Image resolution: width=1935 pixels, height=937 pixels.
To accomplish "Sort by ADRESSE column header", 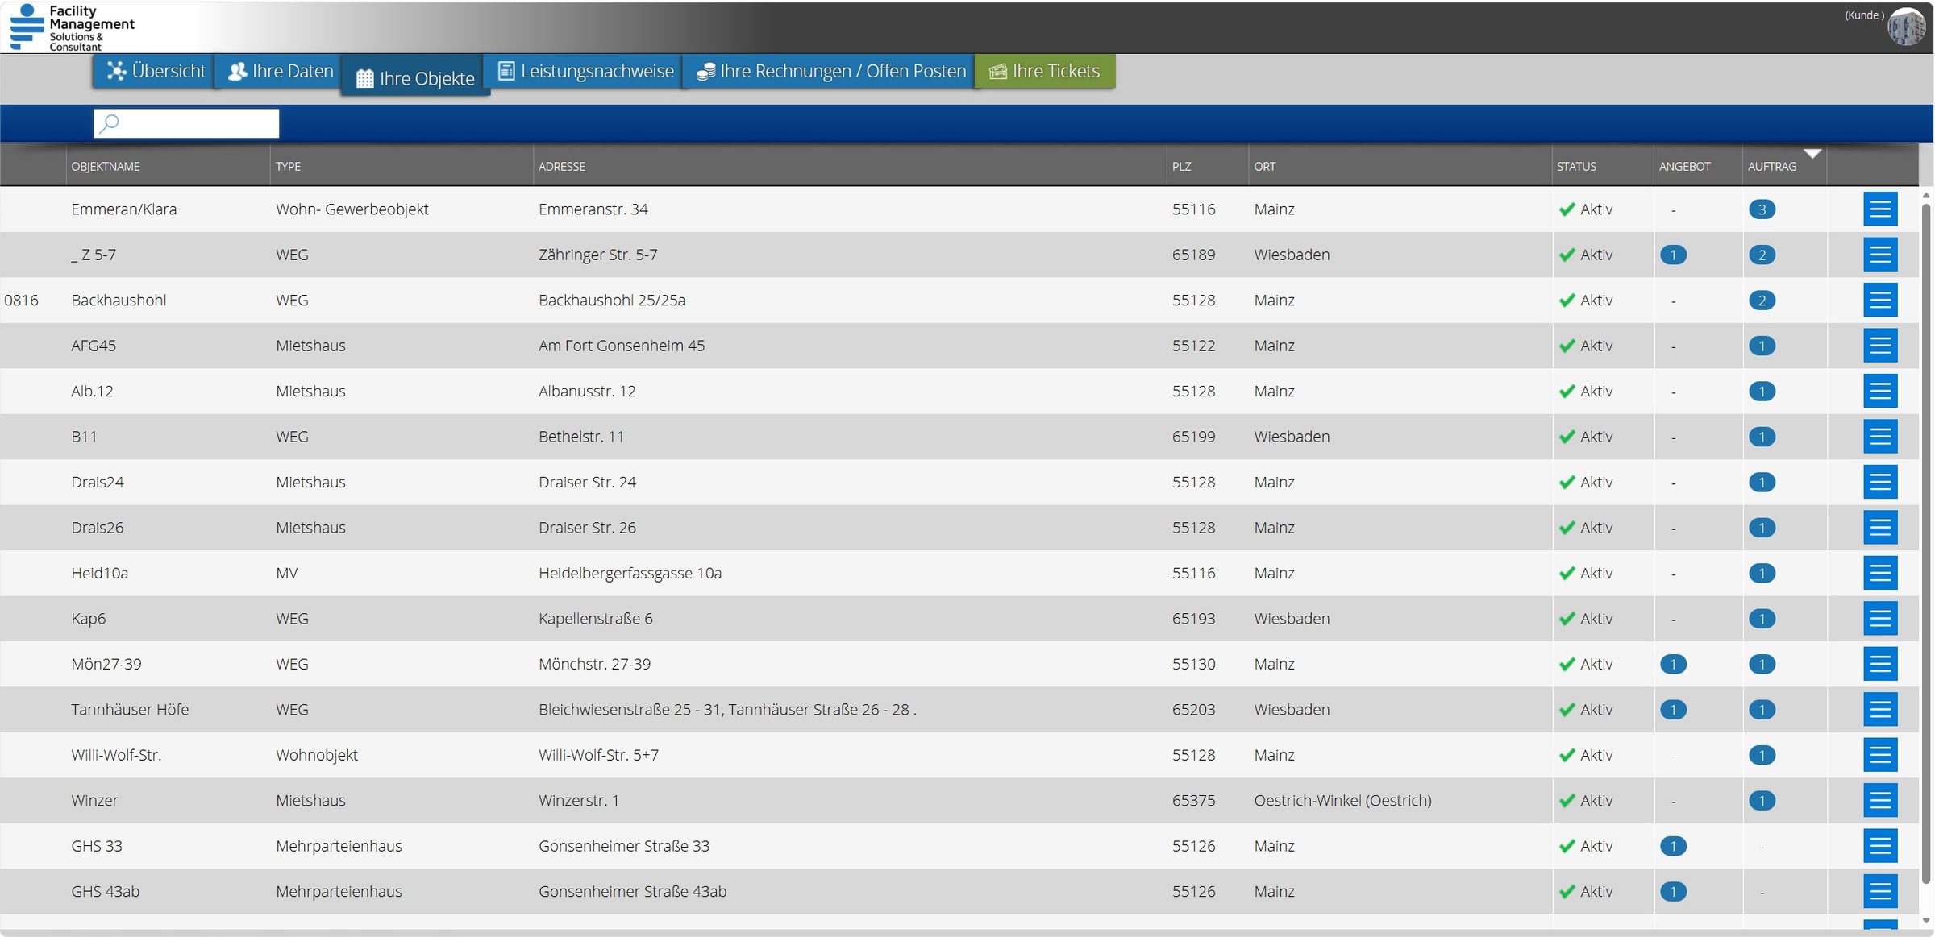I will (562, 167).
